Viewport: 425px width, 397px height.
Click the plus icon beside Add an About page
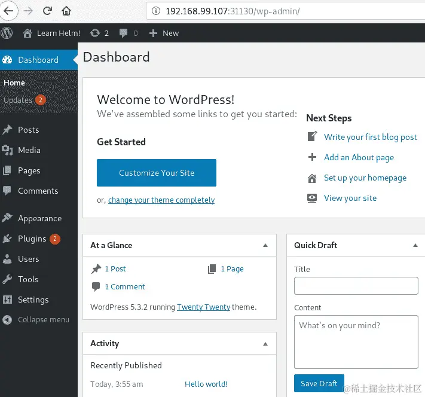coord(312,157)
